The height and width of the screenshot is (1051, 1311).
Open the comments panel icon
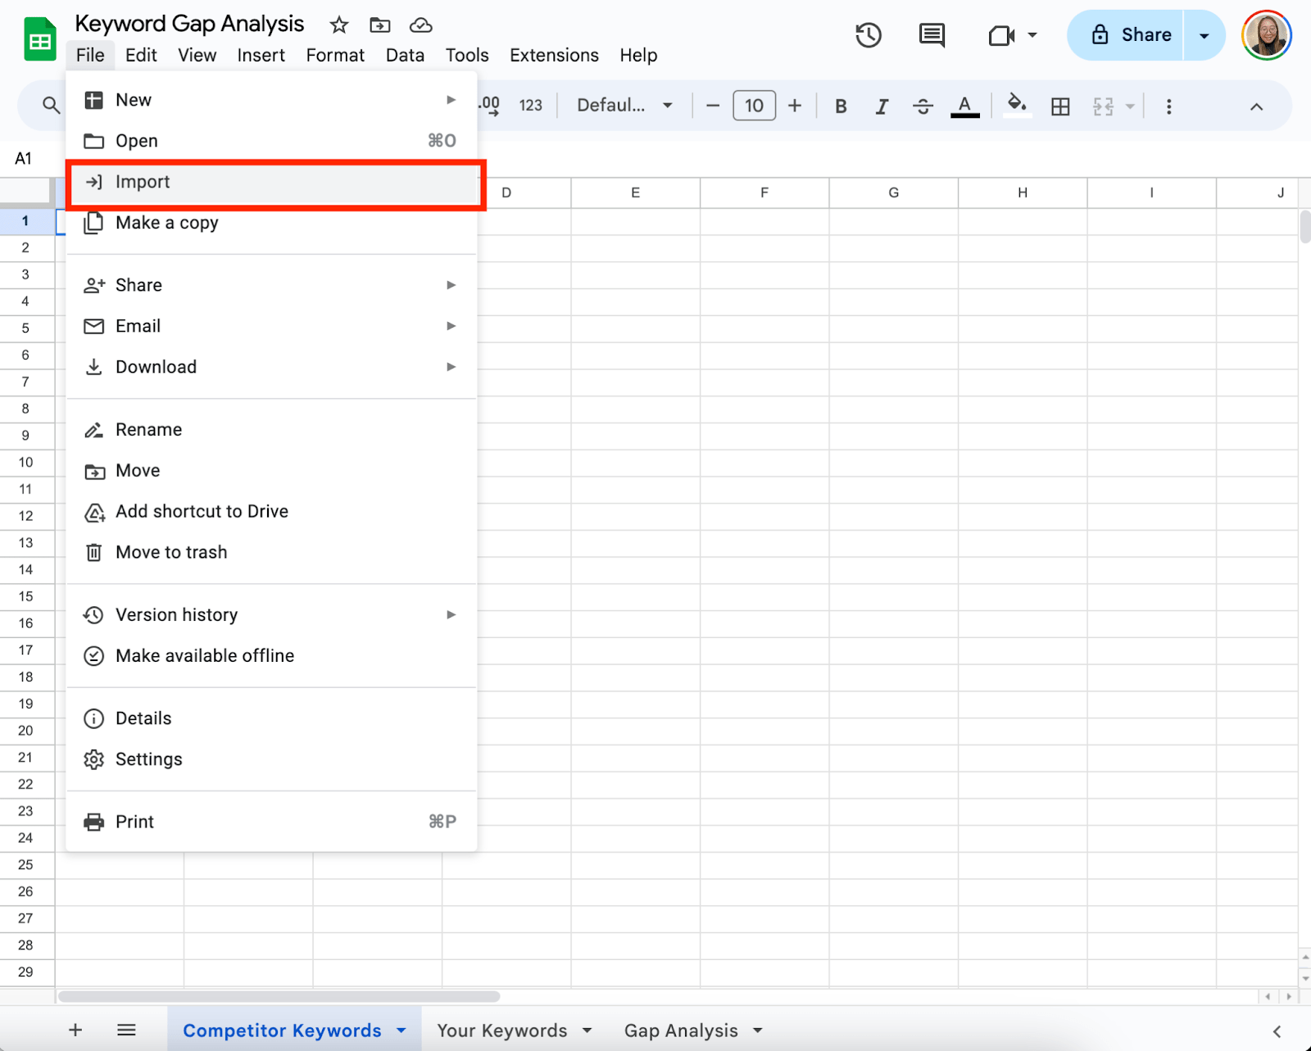[x=932, y=35]
